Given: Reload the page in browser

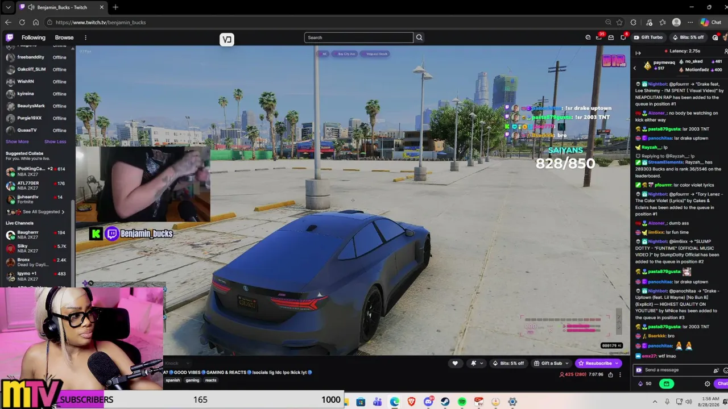Looking at the screenshot, I should coord(22,22).
